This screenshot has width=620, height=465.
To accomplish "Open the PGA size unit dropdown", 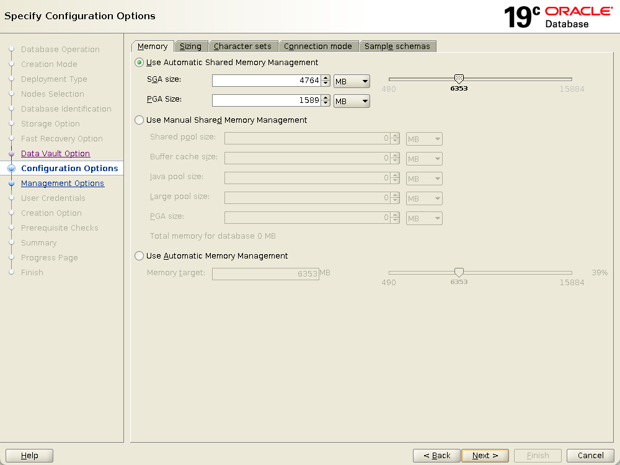I will [x=352, y=101].
